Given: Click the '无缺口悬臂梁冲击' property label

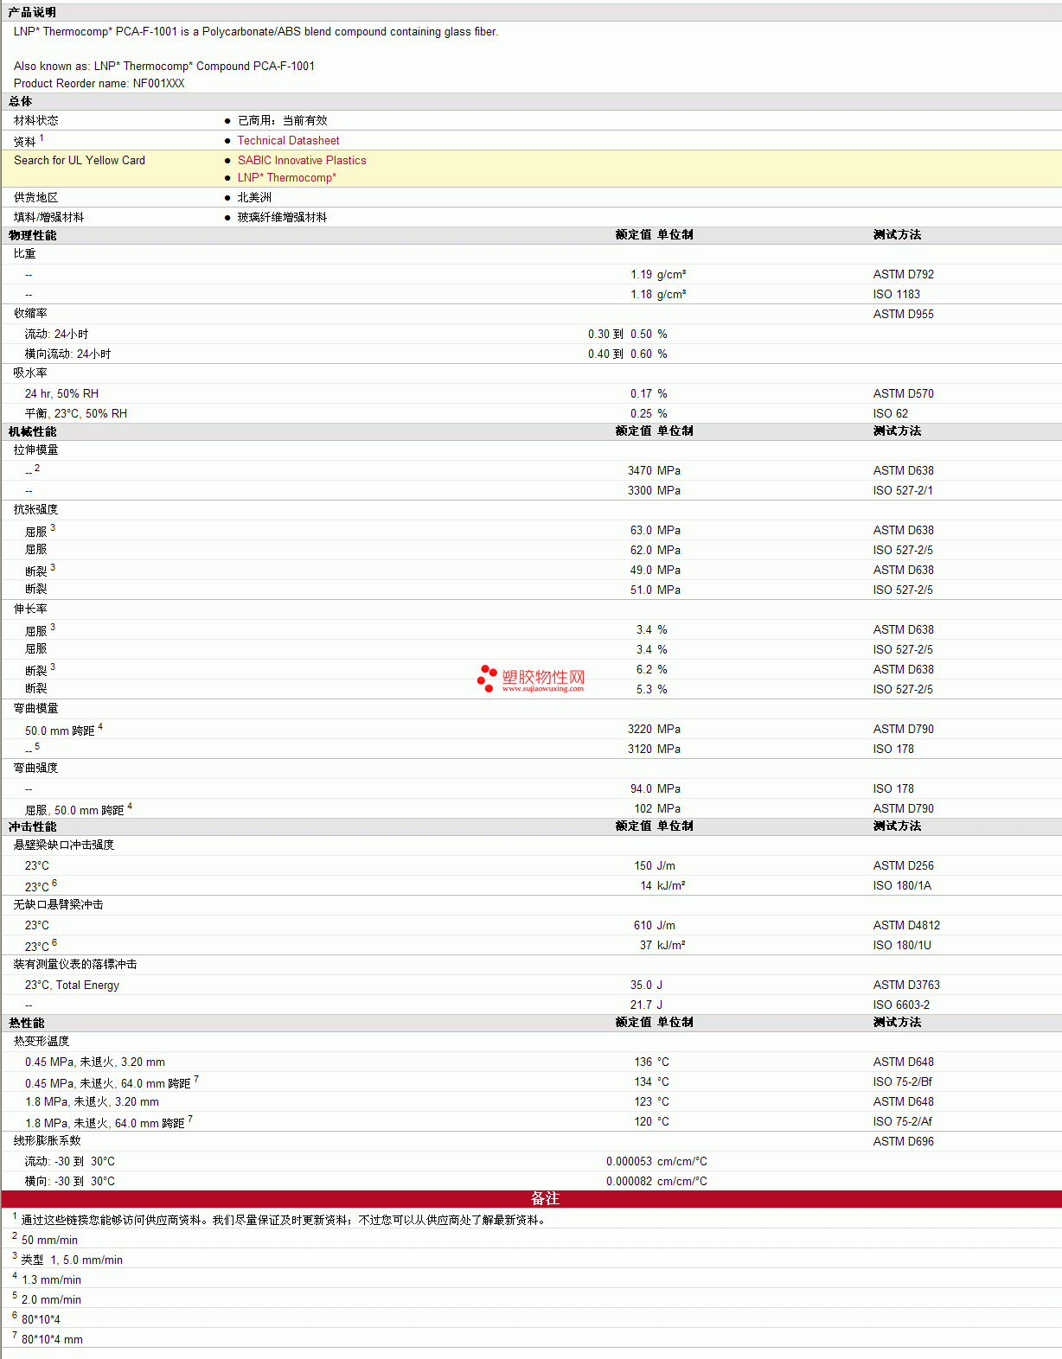Looking at the screenshot, I should coord(58,904).
